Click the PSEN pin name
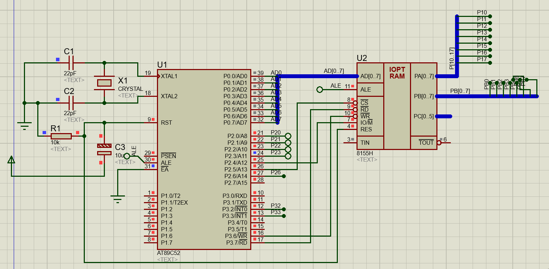Screen dimensions: 549x269 click(168, 156)
